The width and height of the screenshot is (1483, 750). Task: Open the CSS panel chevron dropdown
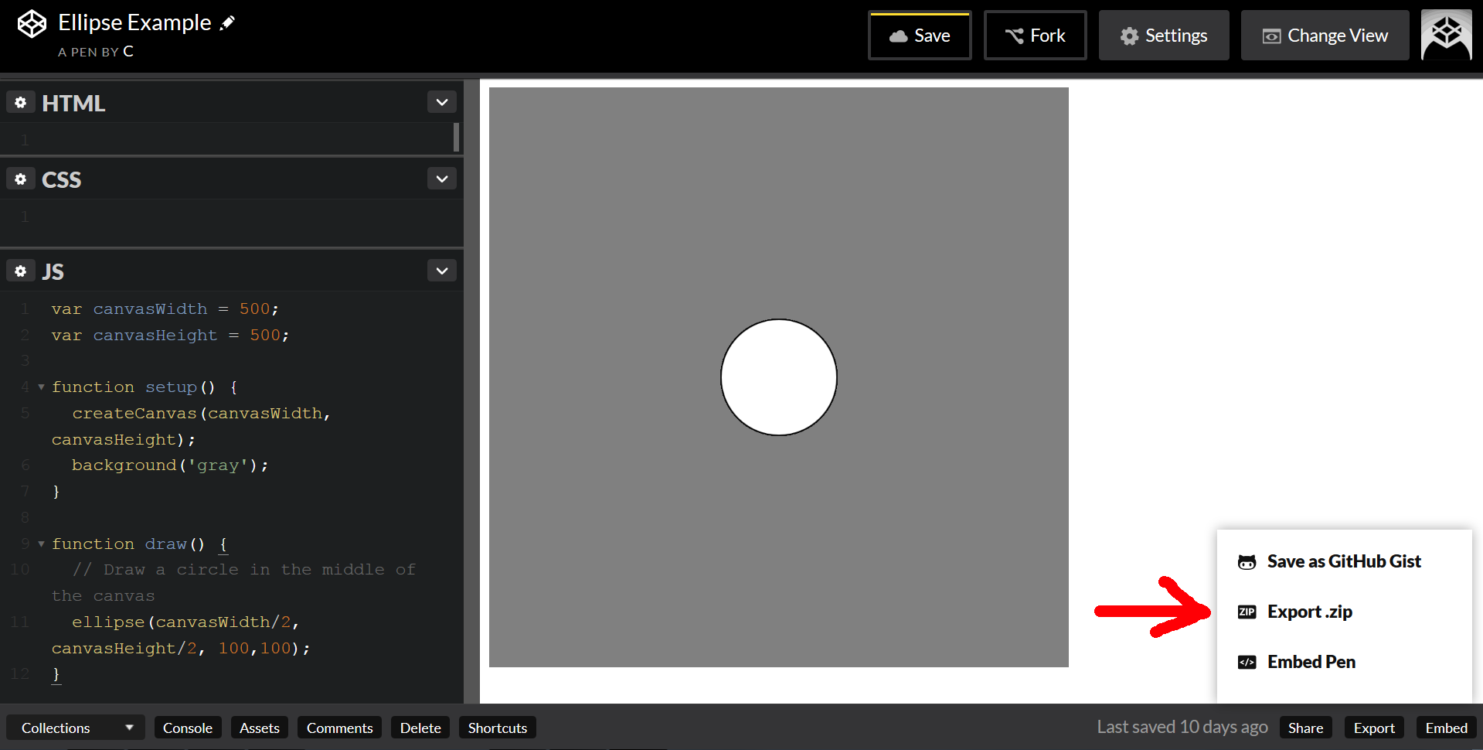[442, 179]
